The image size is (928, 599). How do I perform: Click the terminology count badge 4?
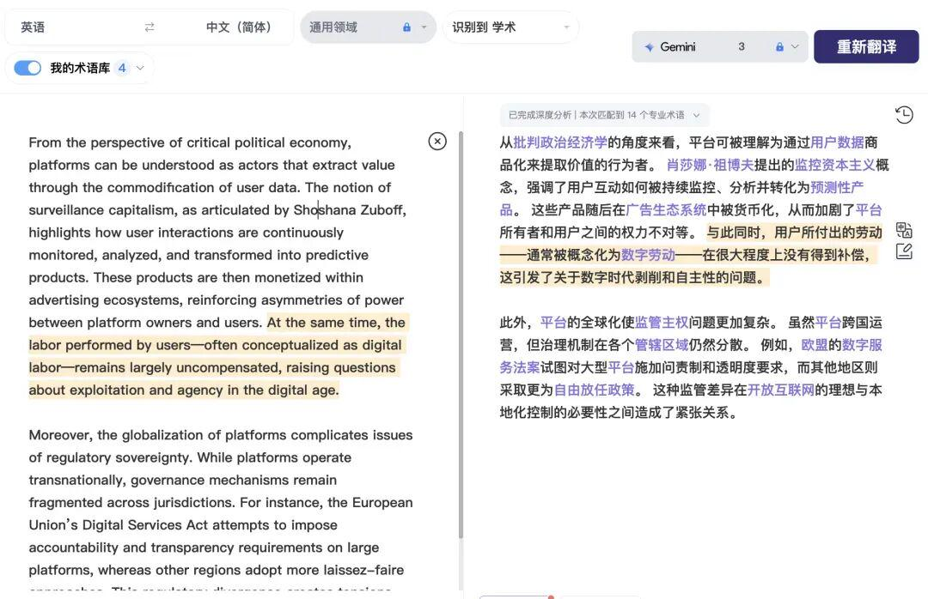pyautogui.click(x=122, y=68)
